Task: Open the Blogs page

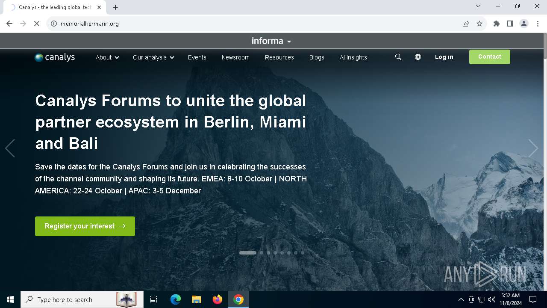Action: (317, 57)
